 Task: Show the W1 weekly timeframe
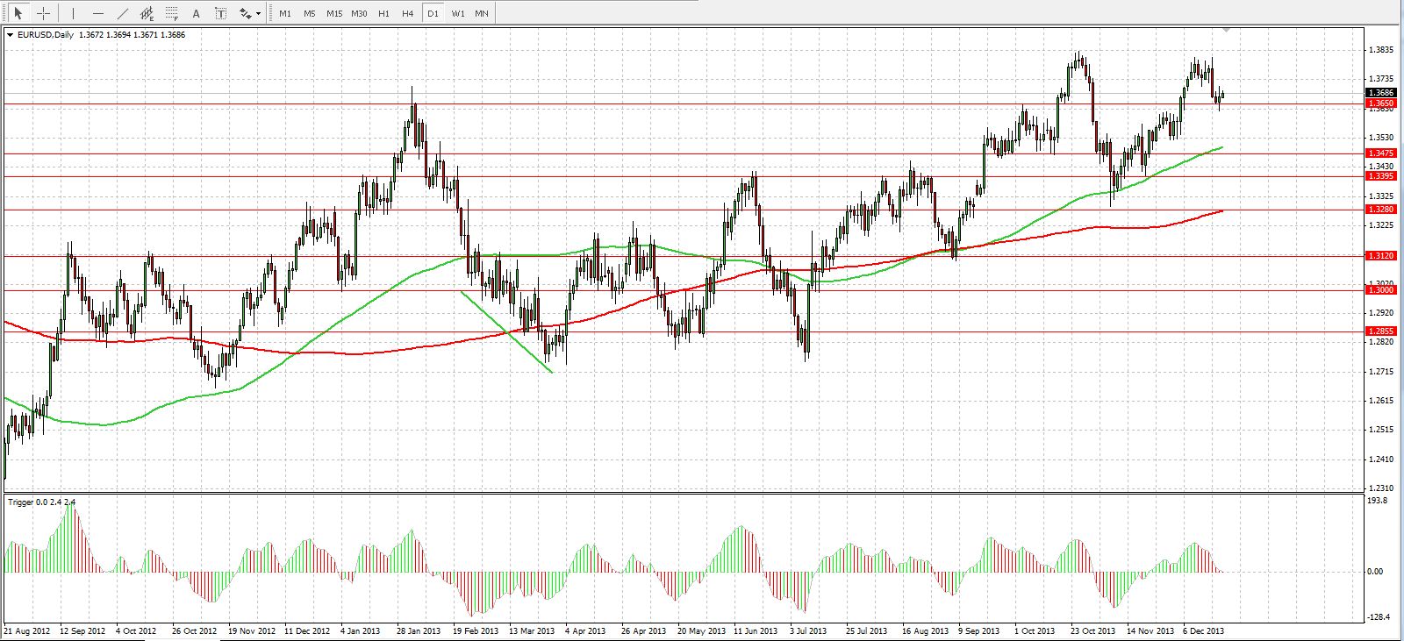click(x=458, y=13)
